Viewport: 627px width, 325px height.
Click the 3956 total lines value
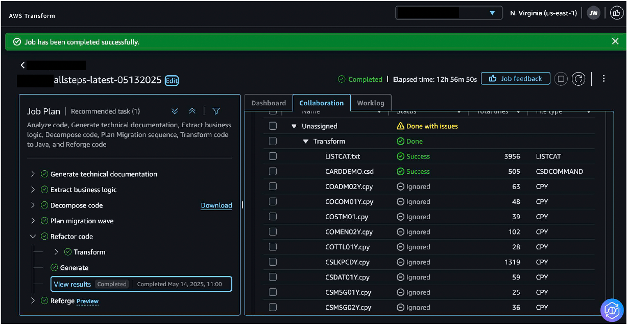[x=512, y=156]
